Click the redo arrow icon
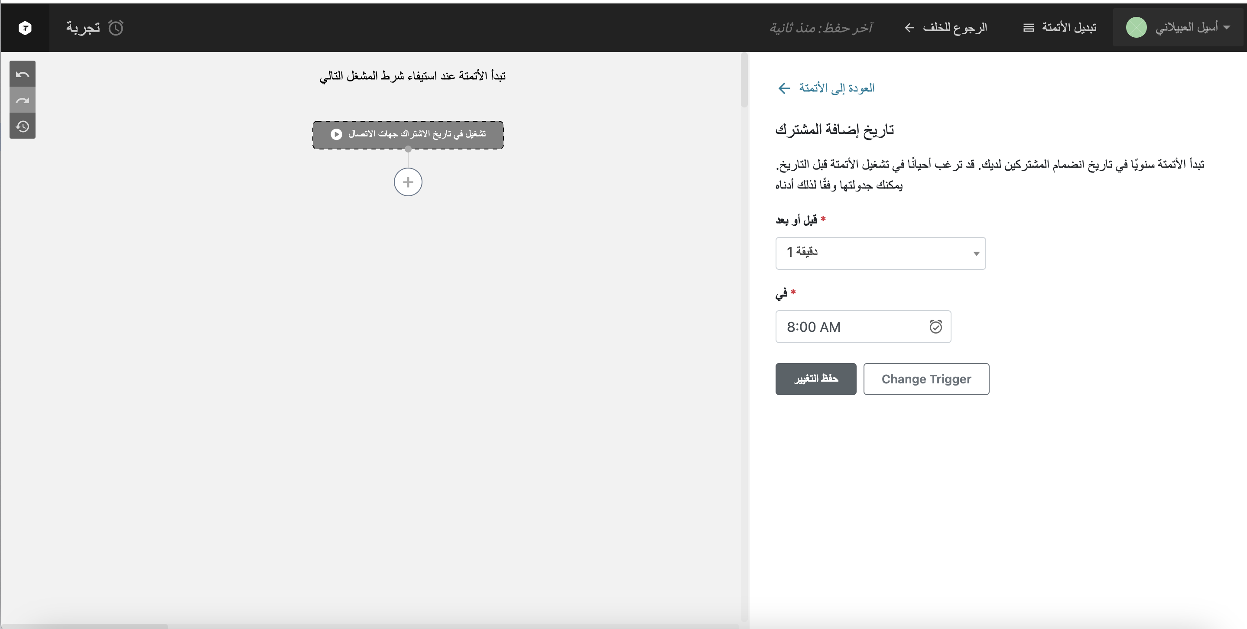1247x629 pixels. (x=22, y=101)
